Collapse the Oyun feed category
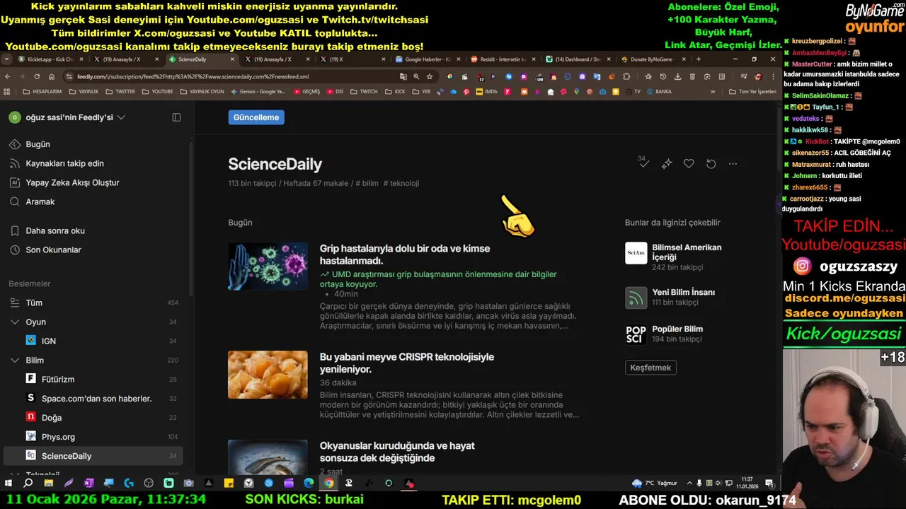 [x=14, y=322]
